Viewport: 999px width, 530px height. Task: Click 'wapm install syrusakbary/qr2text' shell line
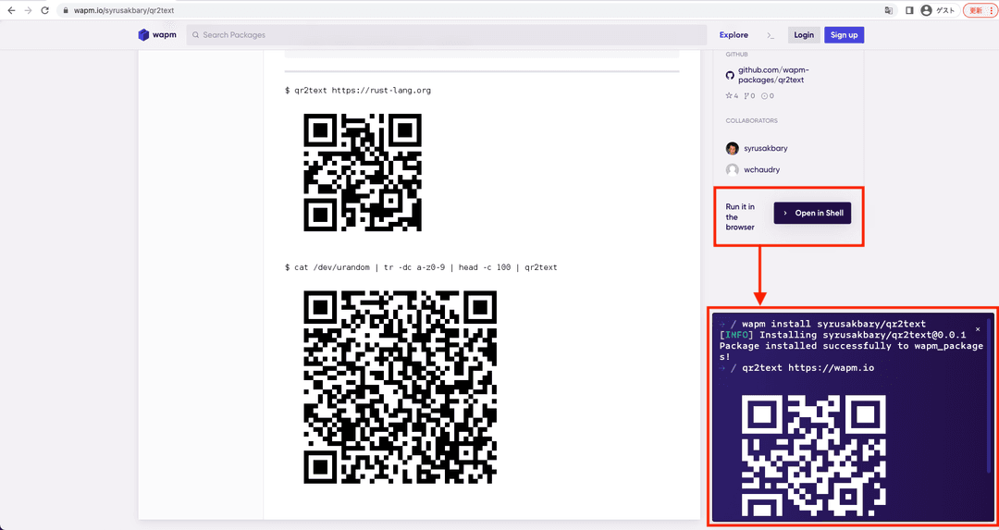point(833,325)
